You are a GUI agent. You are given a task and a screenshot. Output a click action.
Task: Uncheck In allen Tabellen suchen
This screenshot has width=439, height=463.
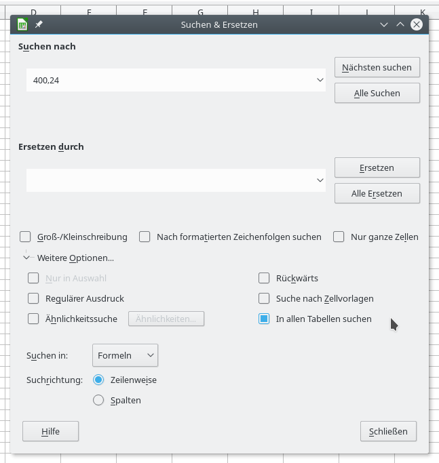coord(265,319)
